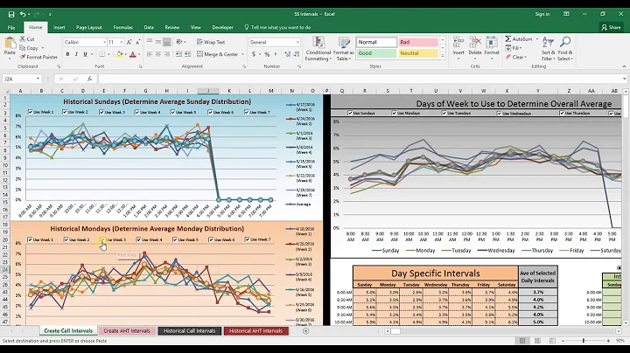This screenshot has width=630, height=353.
Task: Toggle italic formatting
Action: click(x=76, y=54)
